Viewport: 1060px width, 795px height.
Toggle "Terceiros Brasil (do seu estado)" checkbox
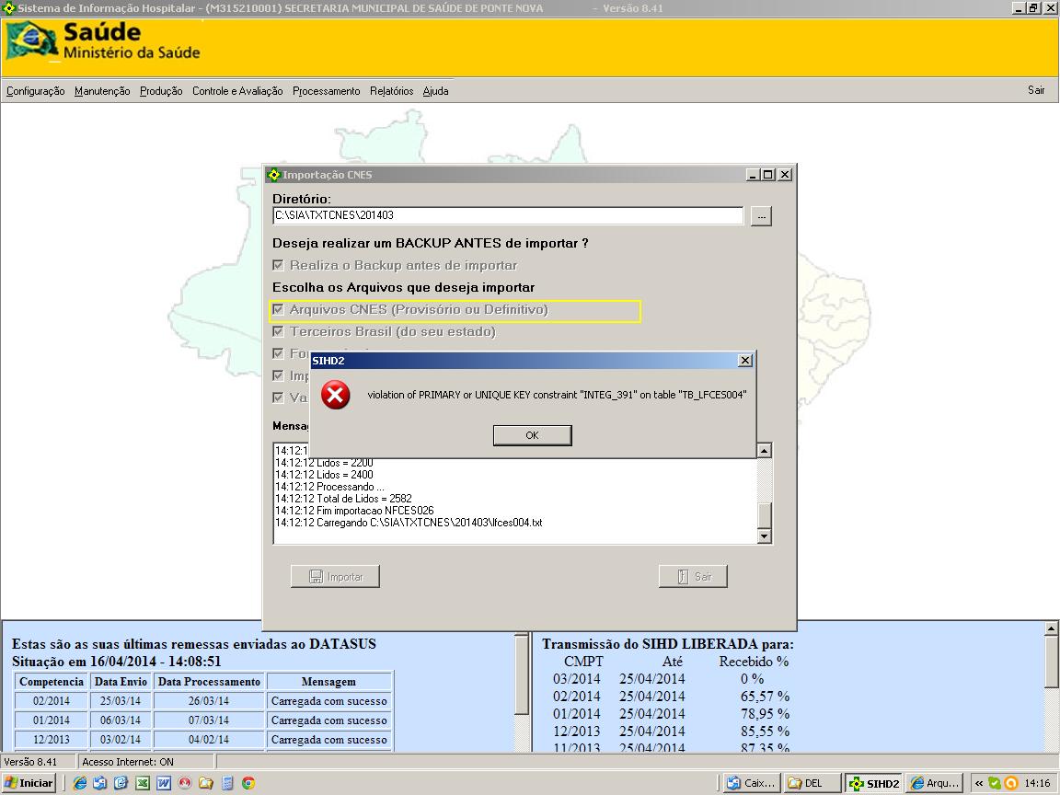click(278, 331)
